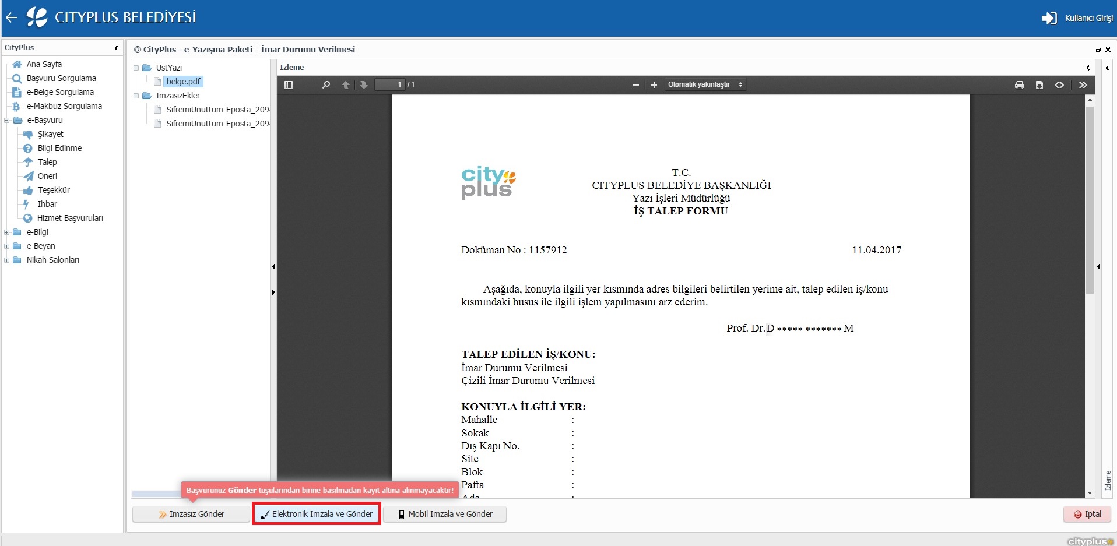Expand the e-Bilgi folder
The height and width of the screenshot is (546, 1117).
click(x=7, y=232)
